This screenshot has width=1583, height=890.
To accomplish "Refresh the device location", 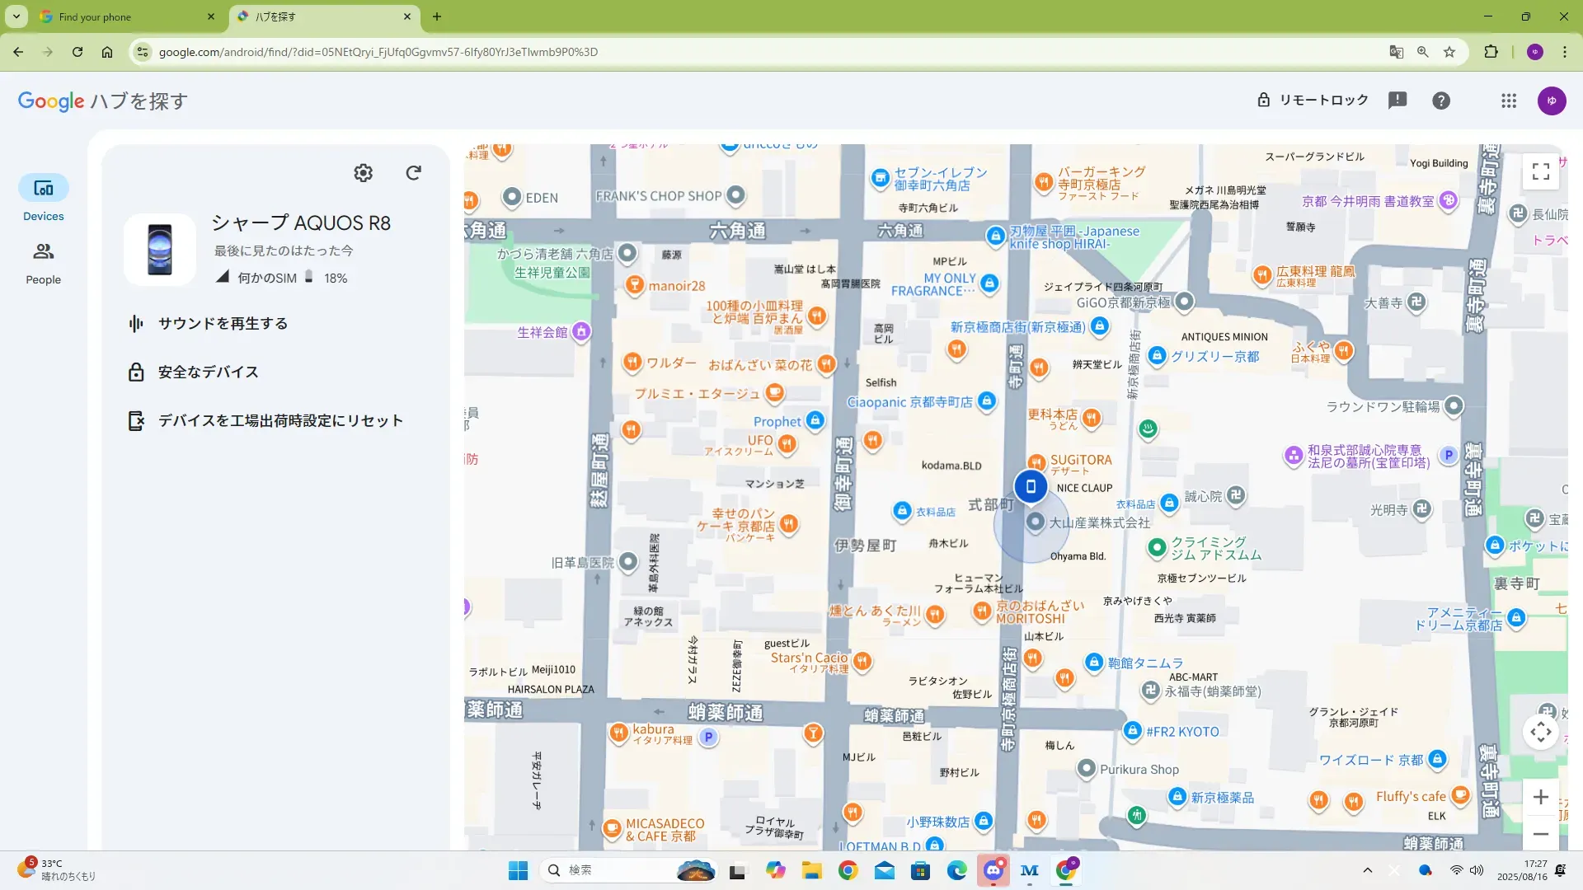I will [414, 173].
